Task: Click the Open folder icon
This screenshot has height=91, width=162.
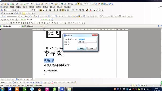Action: point(5,4)
